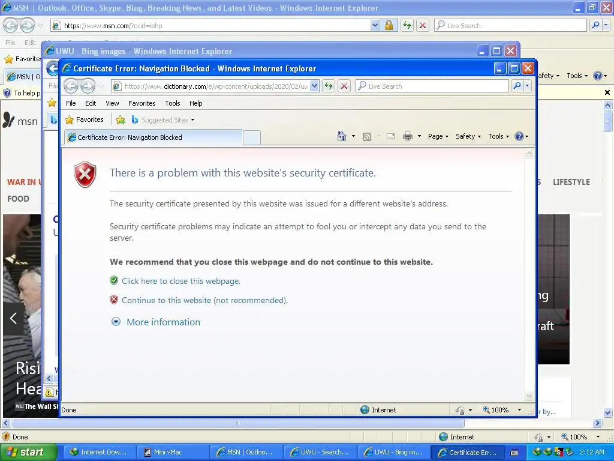614x461 pixels.
Task: Click green shield close webpage icon
Action: click(114, 280)
